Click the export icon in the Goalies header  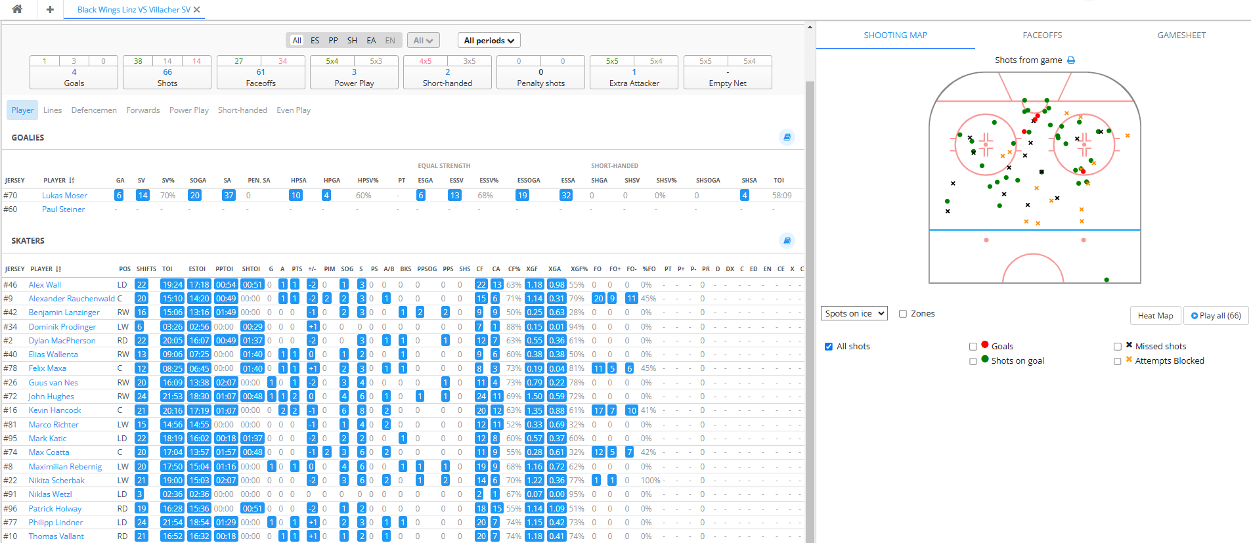787,137
